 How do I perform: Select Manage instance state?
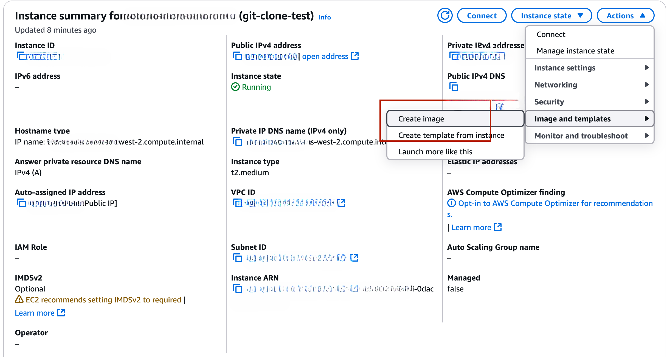(x=575, y=51)
